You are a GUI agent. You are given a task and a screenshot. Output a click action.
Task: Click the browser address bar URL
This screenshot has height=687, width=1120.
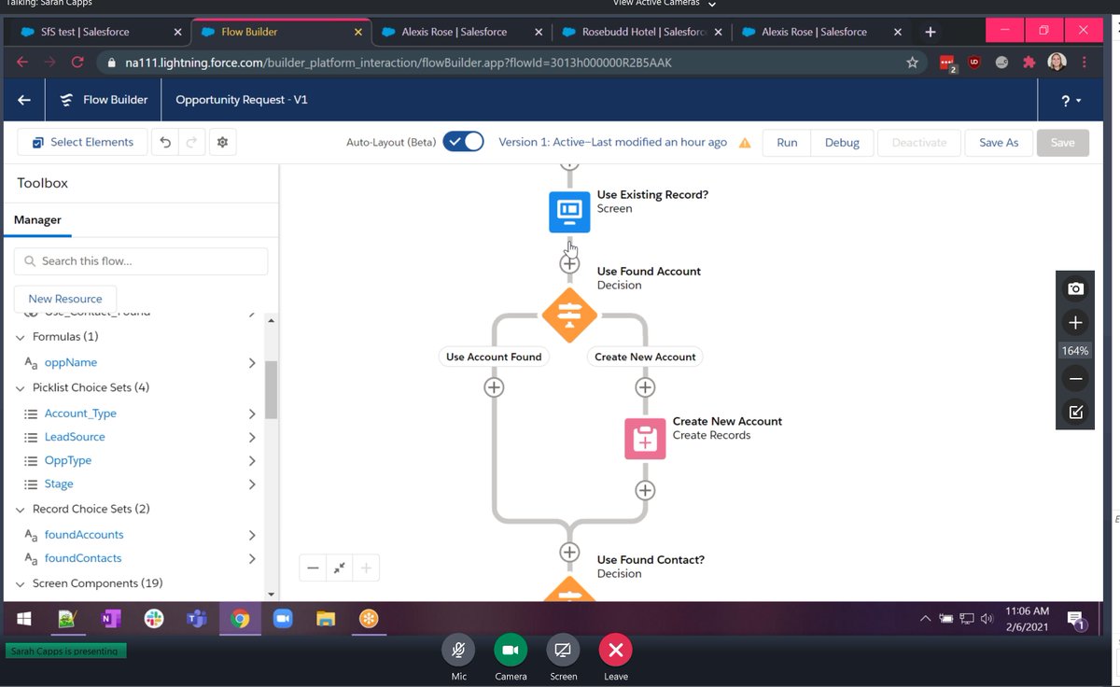pyautogui.click(x=399, y=63)
